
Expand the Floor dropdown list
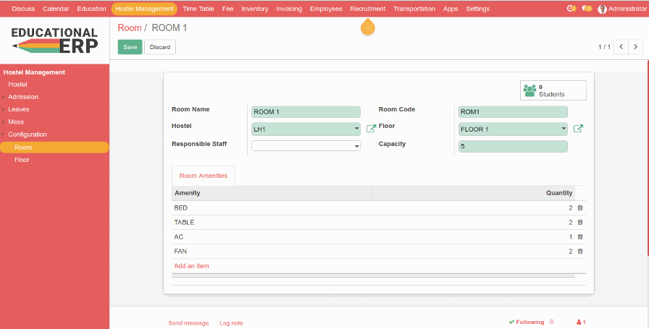(564, 129)
